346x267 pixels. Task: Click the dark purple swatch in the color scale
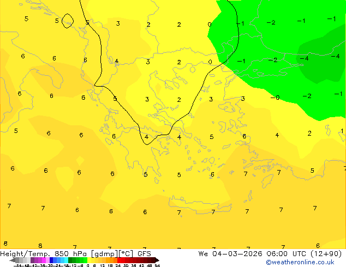click(32, 260)
